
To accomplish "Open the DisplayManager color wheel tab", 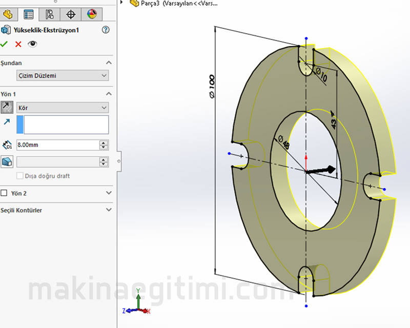I will tap(92, 14).
